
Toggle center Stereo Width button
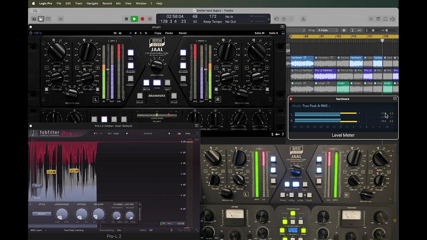(x=167, y=83)
